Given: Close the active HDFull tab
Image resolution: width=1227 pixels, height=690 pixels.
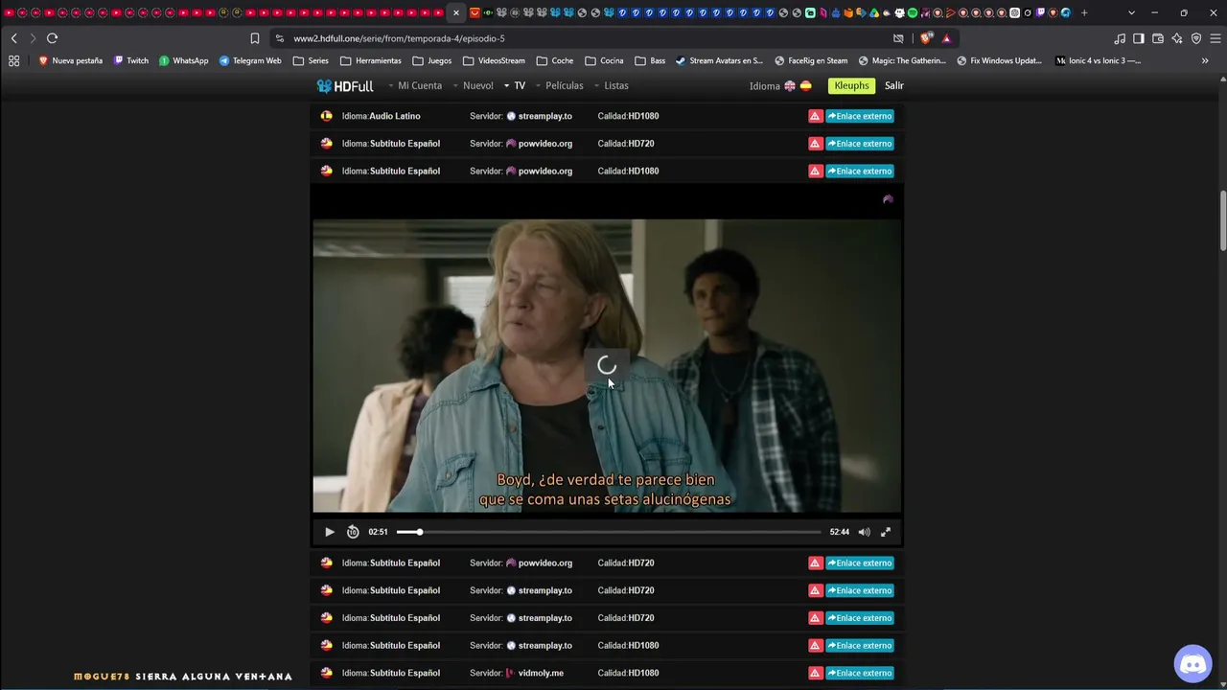Looking at the screenshot, I should coord(456,12).
